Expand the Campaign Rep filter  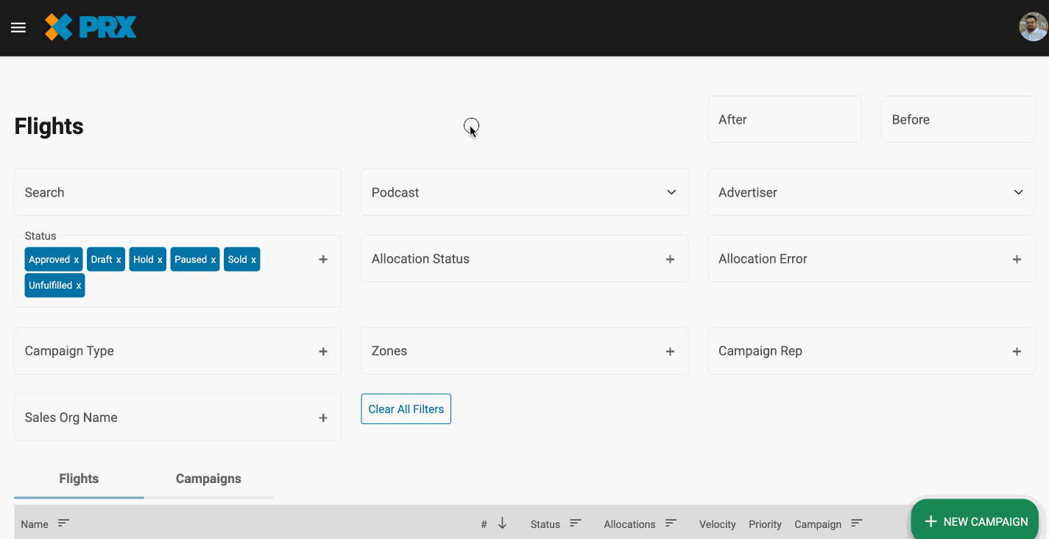(x=1017, y=351)
